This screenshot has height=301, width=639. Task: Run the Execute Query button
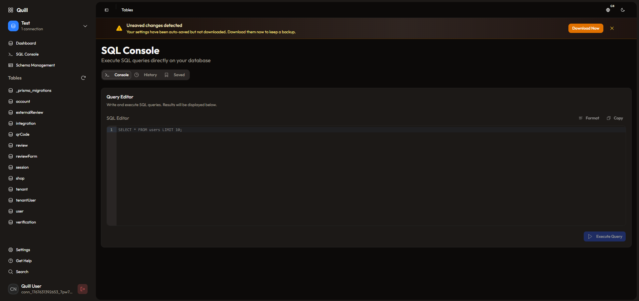(x=604, y=236)
